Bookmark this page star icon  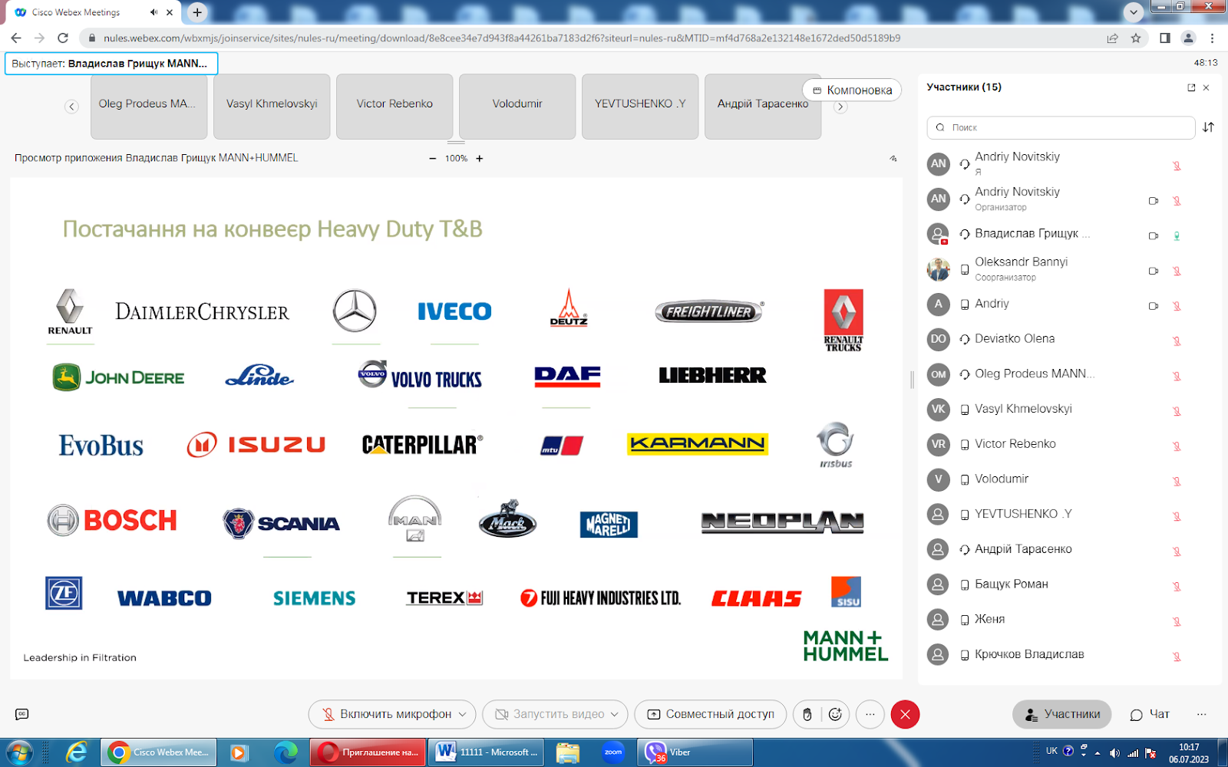pyautogui.click(x=1136, y=38)
